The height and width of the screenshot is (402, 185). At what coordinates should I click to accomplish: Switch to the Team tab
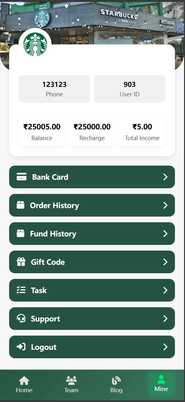tap(71, 384)
